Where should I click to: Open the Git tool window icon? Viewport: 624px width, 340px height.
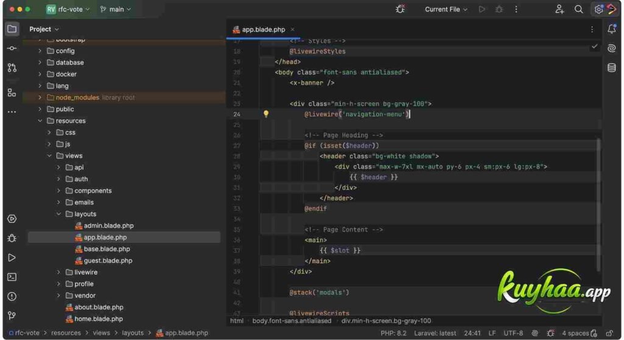12,316
